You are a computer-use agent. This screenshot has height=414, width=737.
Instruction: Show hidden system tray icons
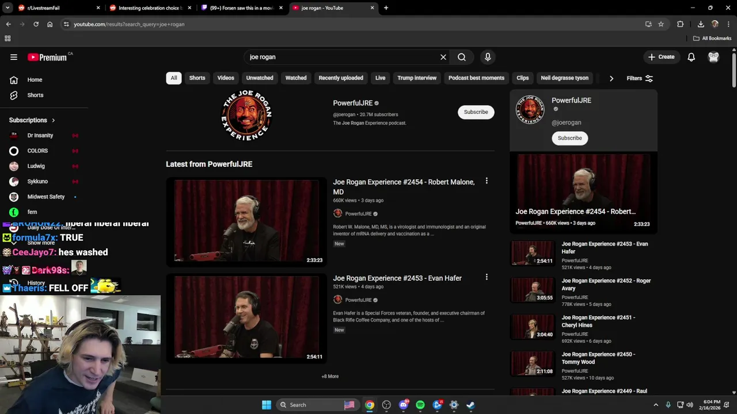656,405
